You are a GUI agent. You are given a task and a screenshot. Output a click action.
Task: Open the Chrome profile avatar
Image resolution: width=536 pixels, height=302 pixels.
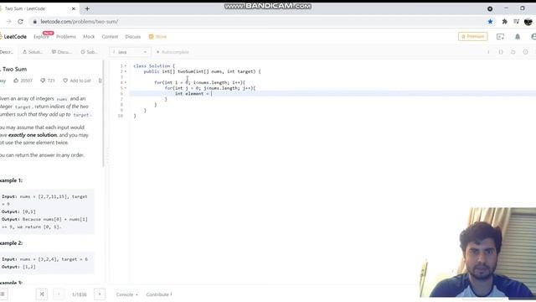pos(528,22)
